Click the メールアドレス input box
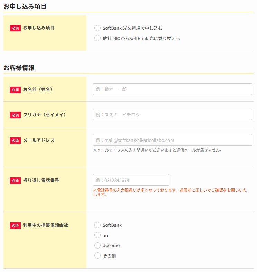Image resolution: width=257 pixels, height=272 pixels. tap(173, 140)
